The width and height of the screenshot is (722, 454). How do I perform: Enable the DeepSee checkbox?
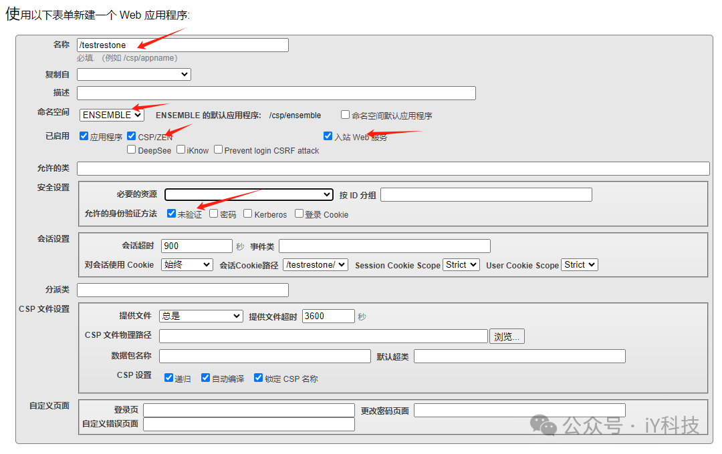coord(132,150)
